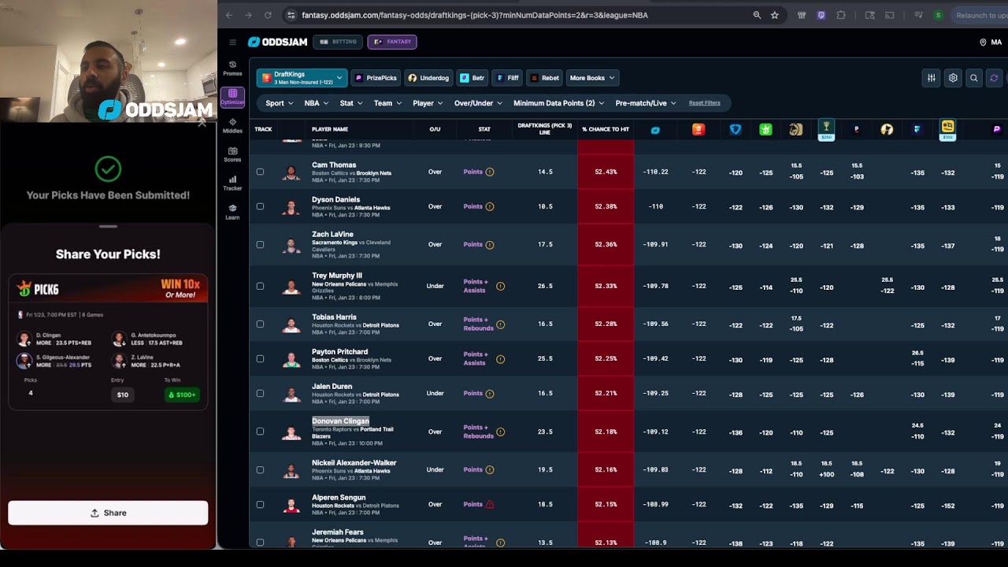
Task: Open the Team filter dropdown
Action: (387, 103)
